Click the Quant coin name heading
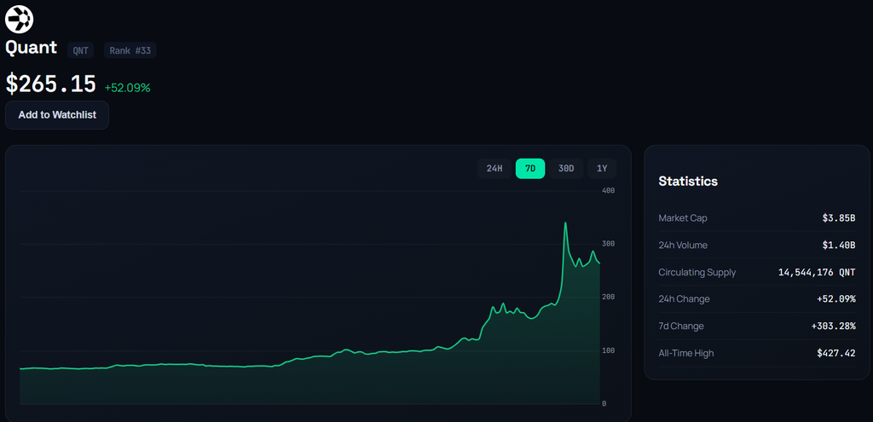The image size is (873, 422). [x=32, y=48]
